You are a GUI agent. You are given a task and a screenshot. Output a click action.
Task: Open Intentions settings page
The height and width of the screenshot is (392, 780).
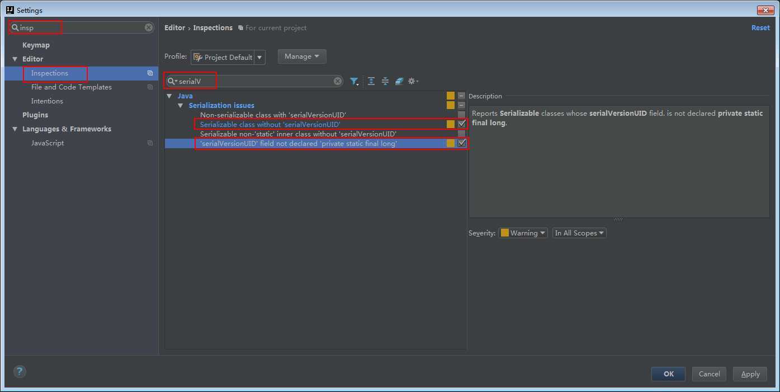[x=47, y=101]
